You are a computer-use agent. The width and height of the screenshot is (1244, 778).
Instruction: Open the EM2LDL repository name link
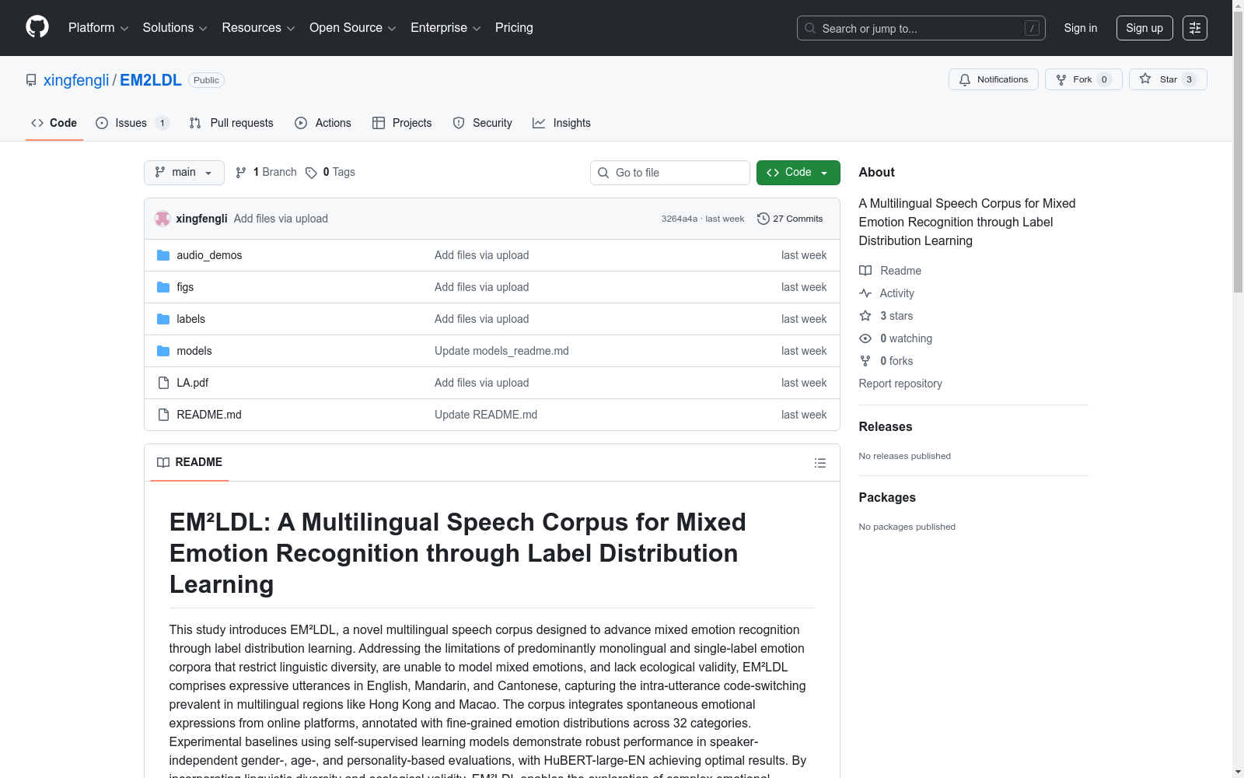151,80
